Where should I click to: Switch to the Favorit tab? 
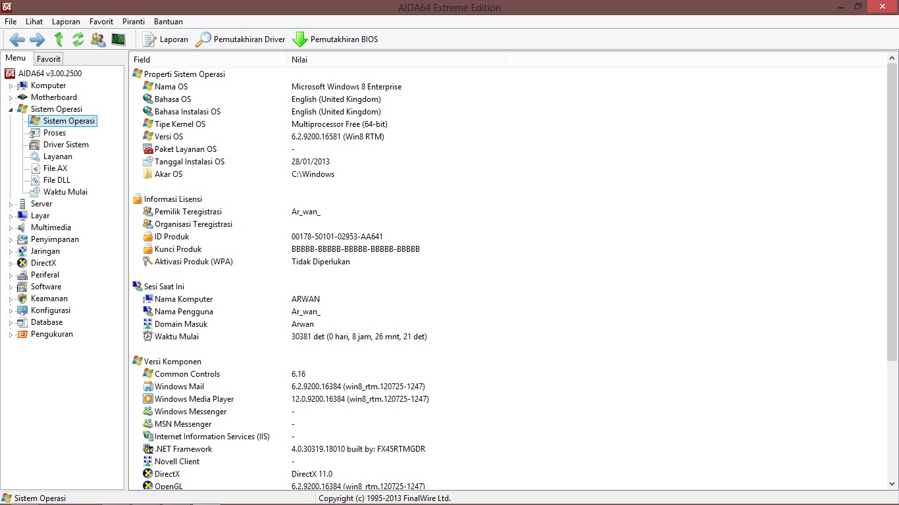[x=48, y=58]
